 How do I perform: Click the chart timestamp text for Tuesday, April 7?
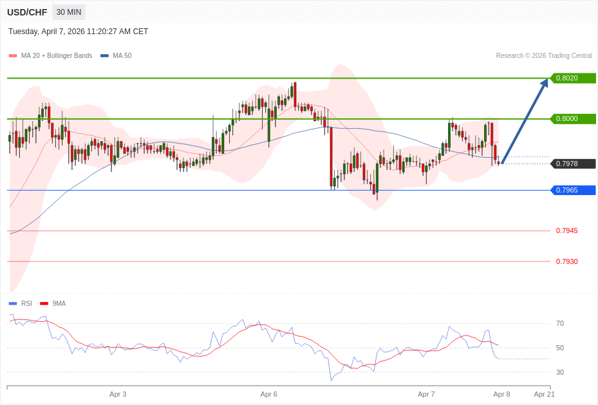click(x=78, y=32)
